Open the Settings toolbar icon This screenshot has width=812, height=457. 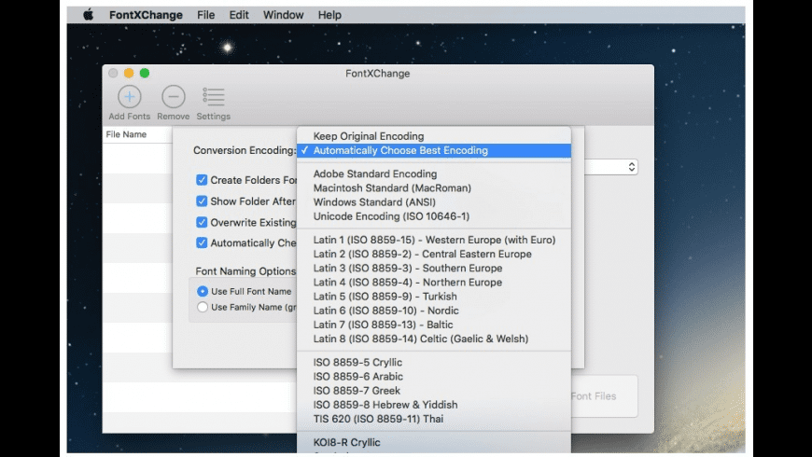(214, 97)
